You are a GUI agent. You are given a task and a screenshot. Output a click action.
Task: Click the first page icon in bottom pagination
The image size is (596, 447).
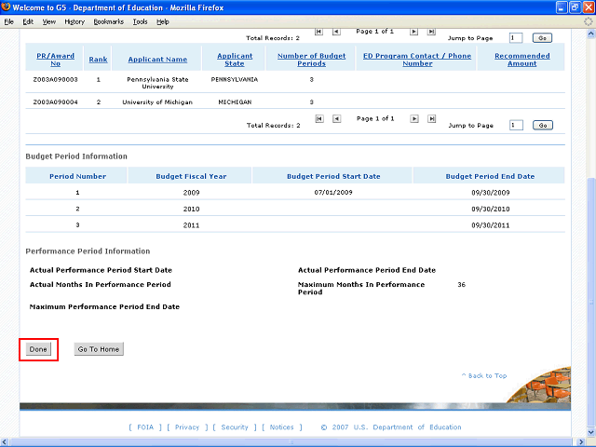319,118
